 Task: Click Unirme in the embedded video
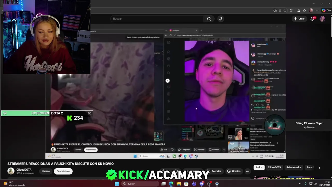[78, 150]
